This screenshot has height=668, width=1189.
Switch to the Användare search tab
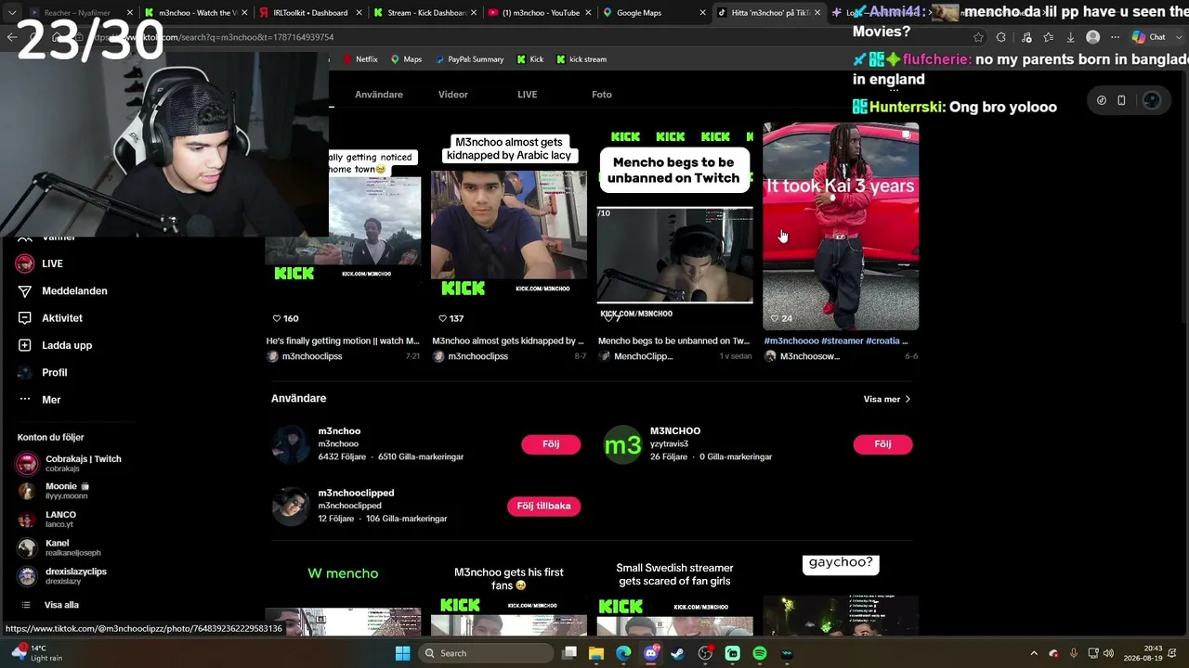tap(379, 95)
